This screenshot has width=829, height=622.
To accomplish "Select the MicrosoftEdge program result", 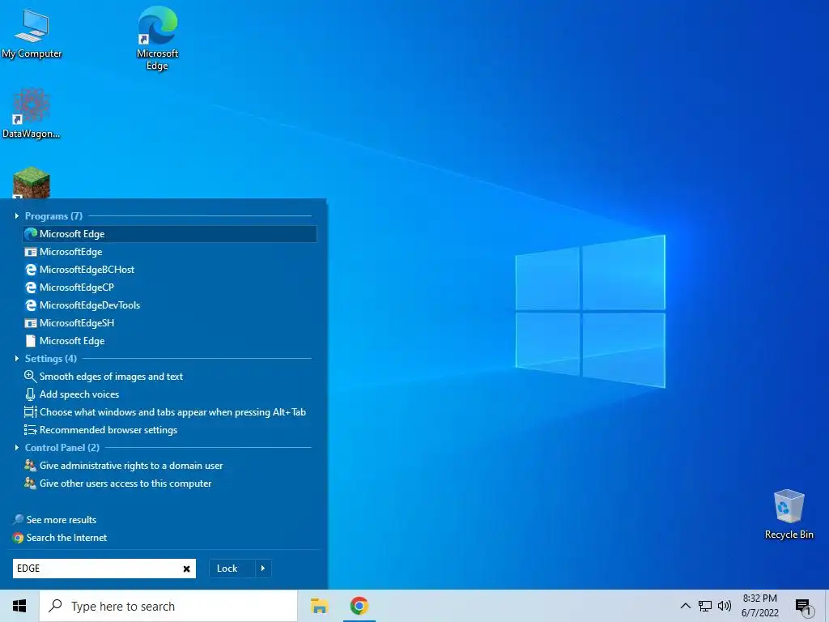I will click(x=170, y=252).
